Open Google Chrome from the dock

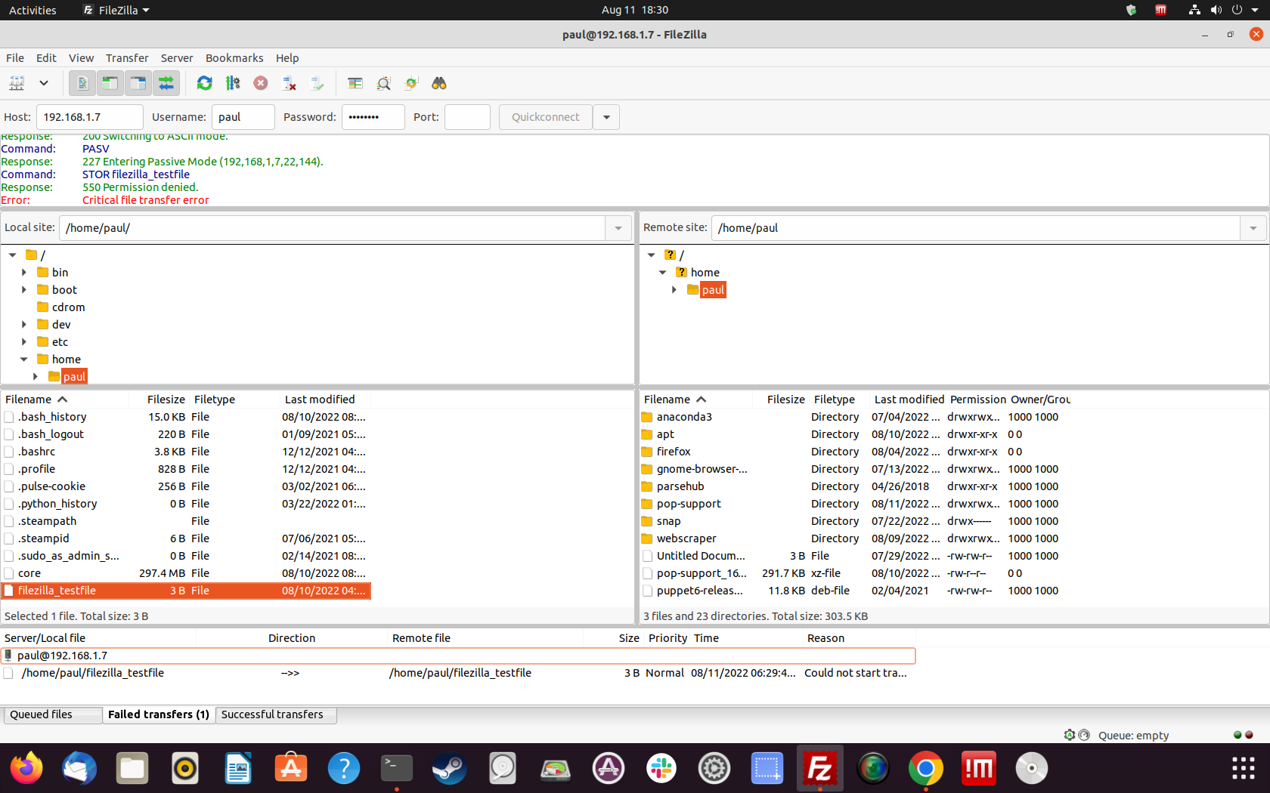click(926, 769)
